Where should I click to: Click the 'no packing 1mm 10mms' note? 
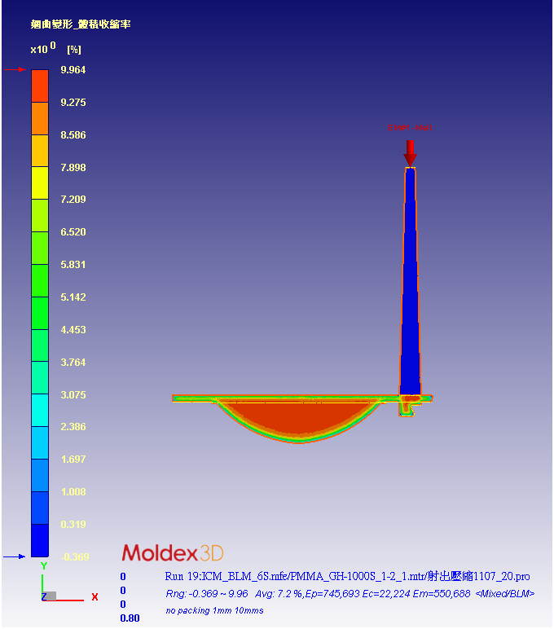[x=214, y=610]
